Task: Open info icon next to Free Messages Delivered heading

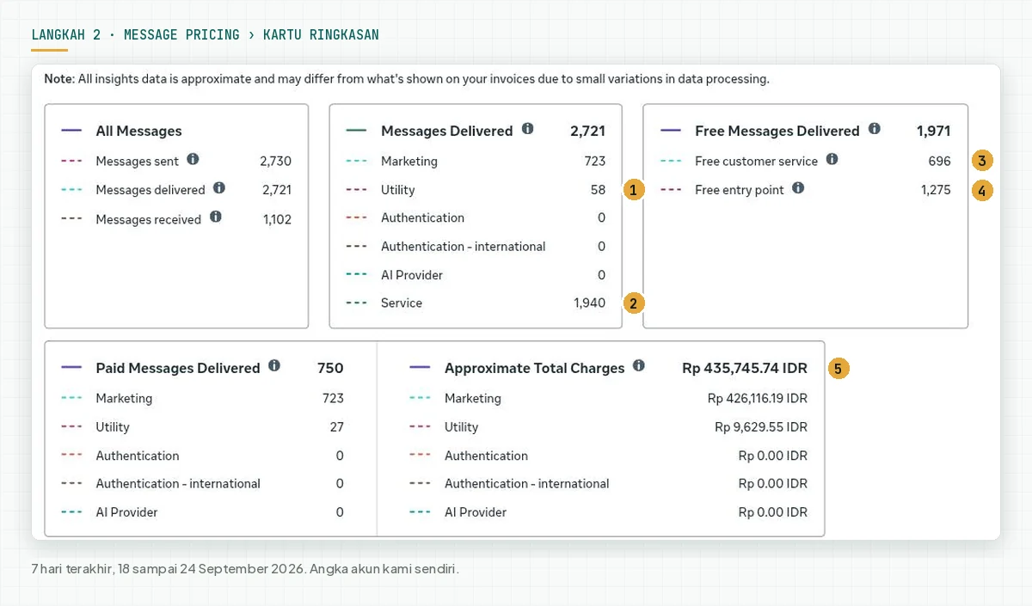Action: pyautogui.click(x=874, y=129)
